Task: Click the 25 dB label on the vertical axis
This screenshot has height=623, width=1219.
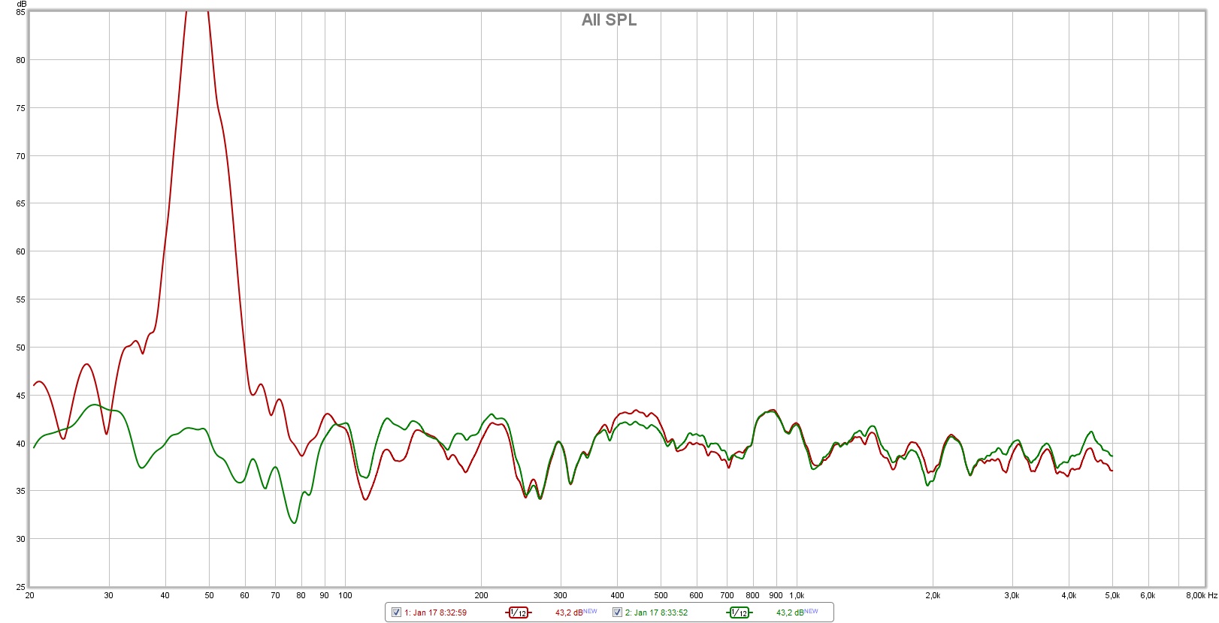Action: coord(21,586)
